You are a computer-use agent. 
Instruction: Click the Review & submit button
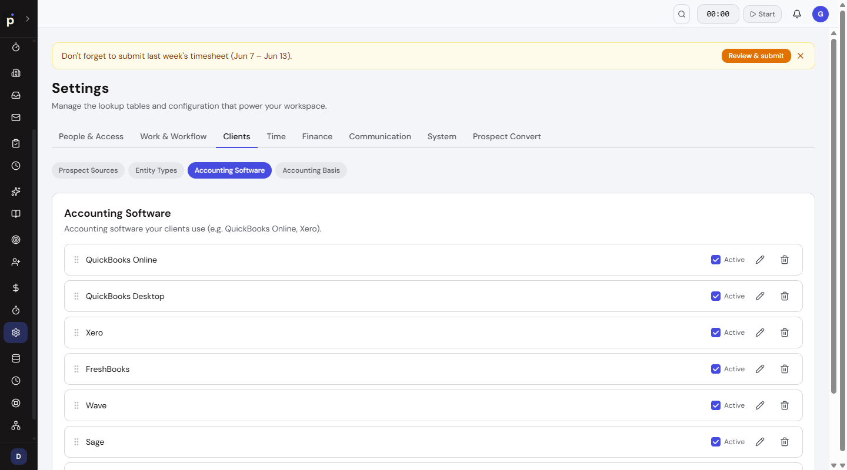(x=756, y=56)
